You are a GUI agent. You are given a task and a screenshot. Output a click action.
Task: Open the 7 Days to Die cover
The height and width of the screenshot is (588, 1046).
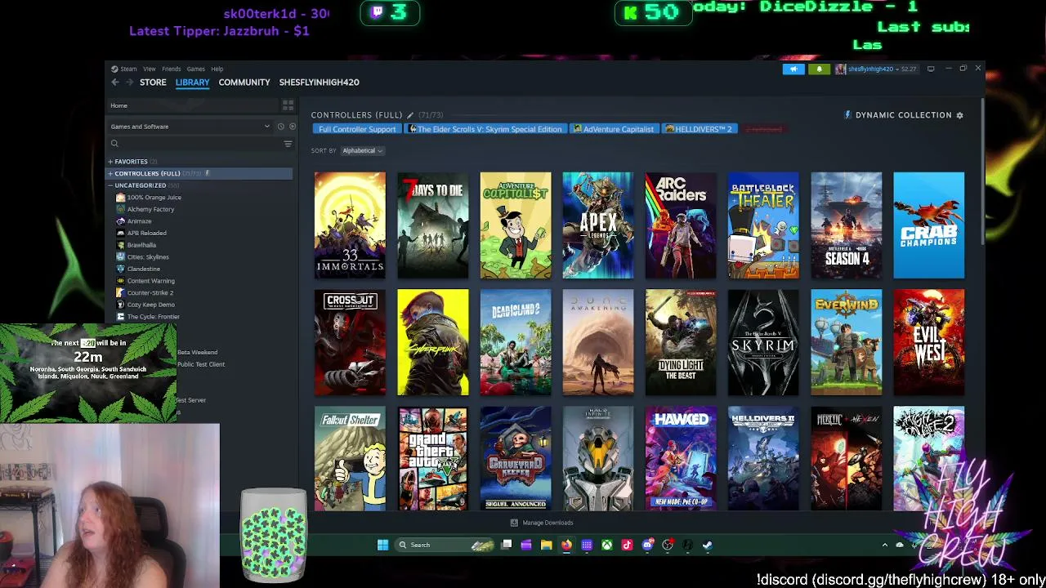point(433,225)
